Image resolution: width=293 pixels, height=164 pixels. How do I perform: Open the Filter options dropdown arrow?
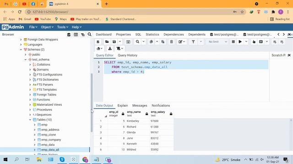(201, 42)
